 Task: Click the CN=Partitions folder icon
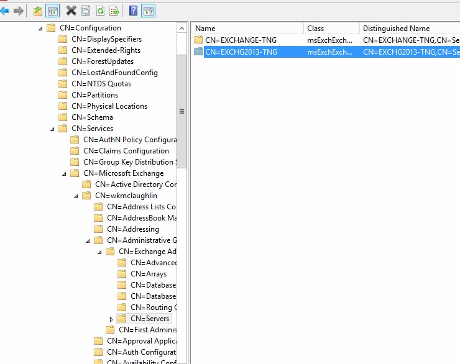pyautogui.click(x=63, y=95)
